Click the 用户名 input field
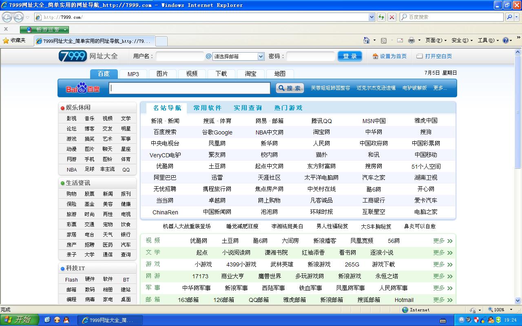This screenshot has width=522, height=326. (x=180, y=56)
